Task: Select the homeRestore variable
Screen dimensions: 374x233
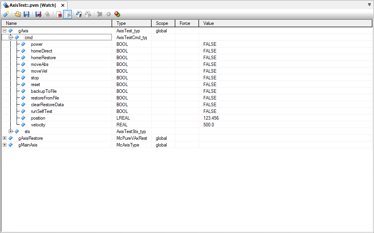Action: tap(43, 58)
